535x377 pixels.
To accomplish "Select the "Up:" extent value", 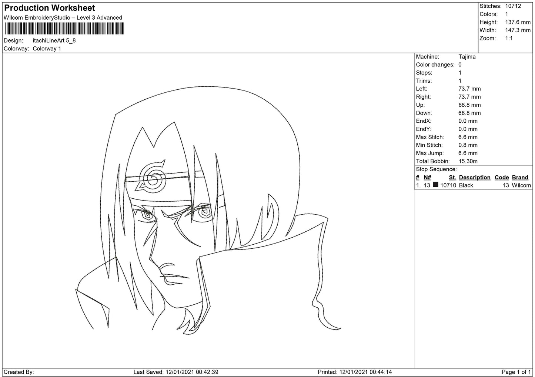I will (x=470, y=105).
